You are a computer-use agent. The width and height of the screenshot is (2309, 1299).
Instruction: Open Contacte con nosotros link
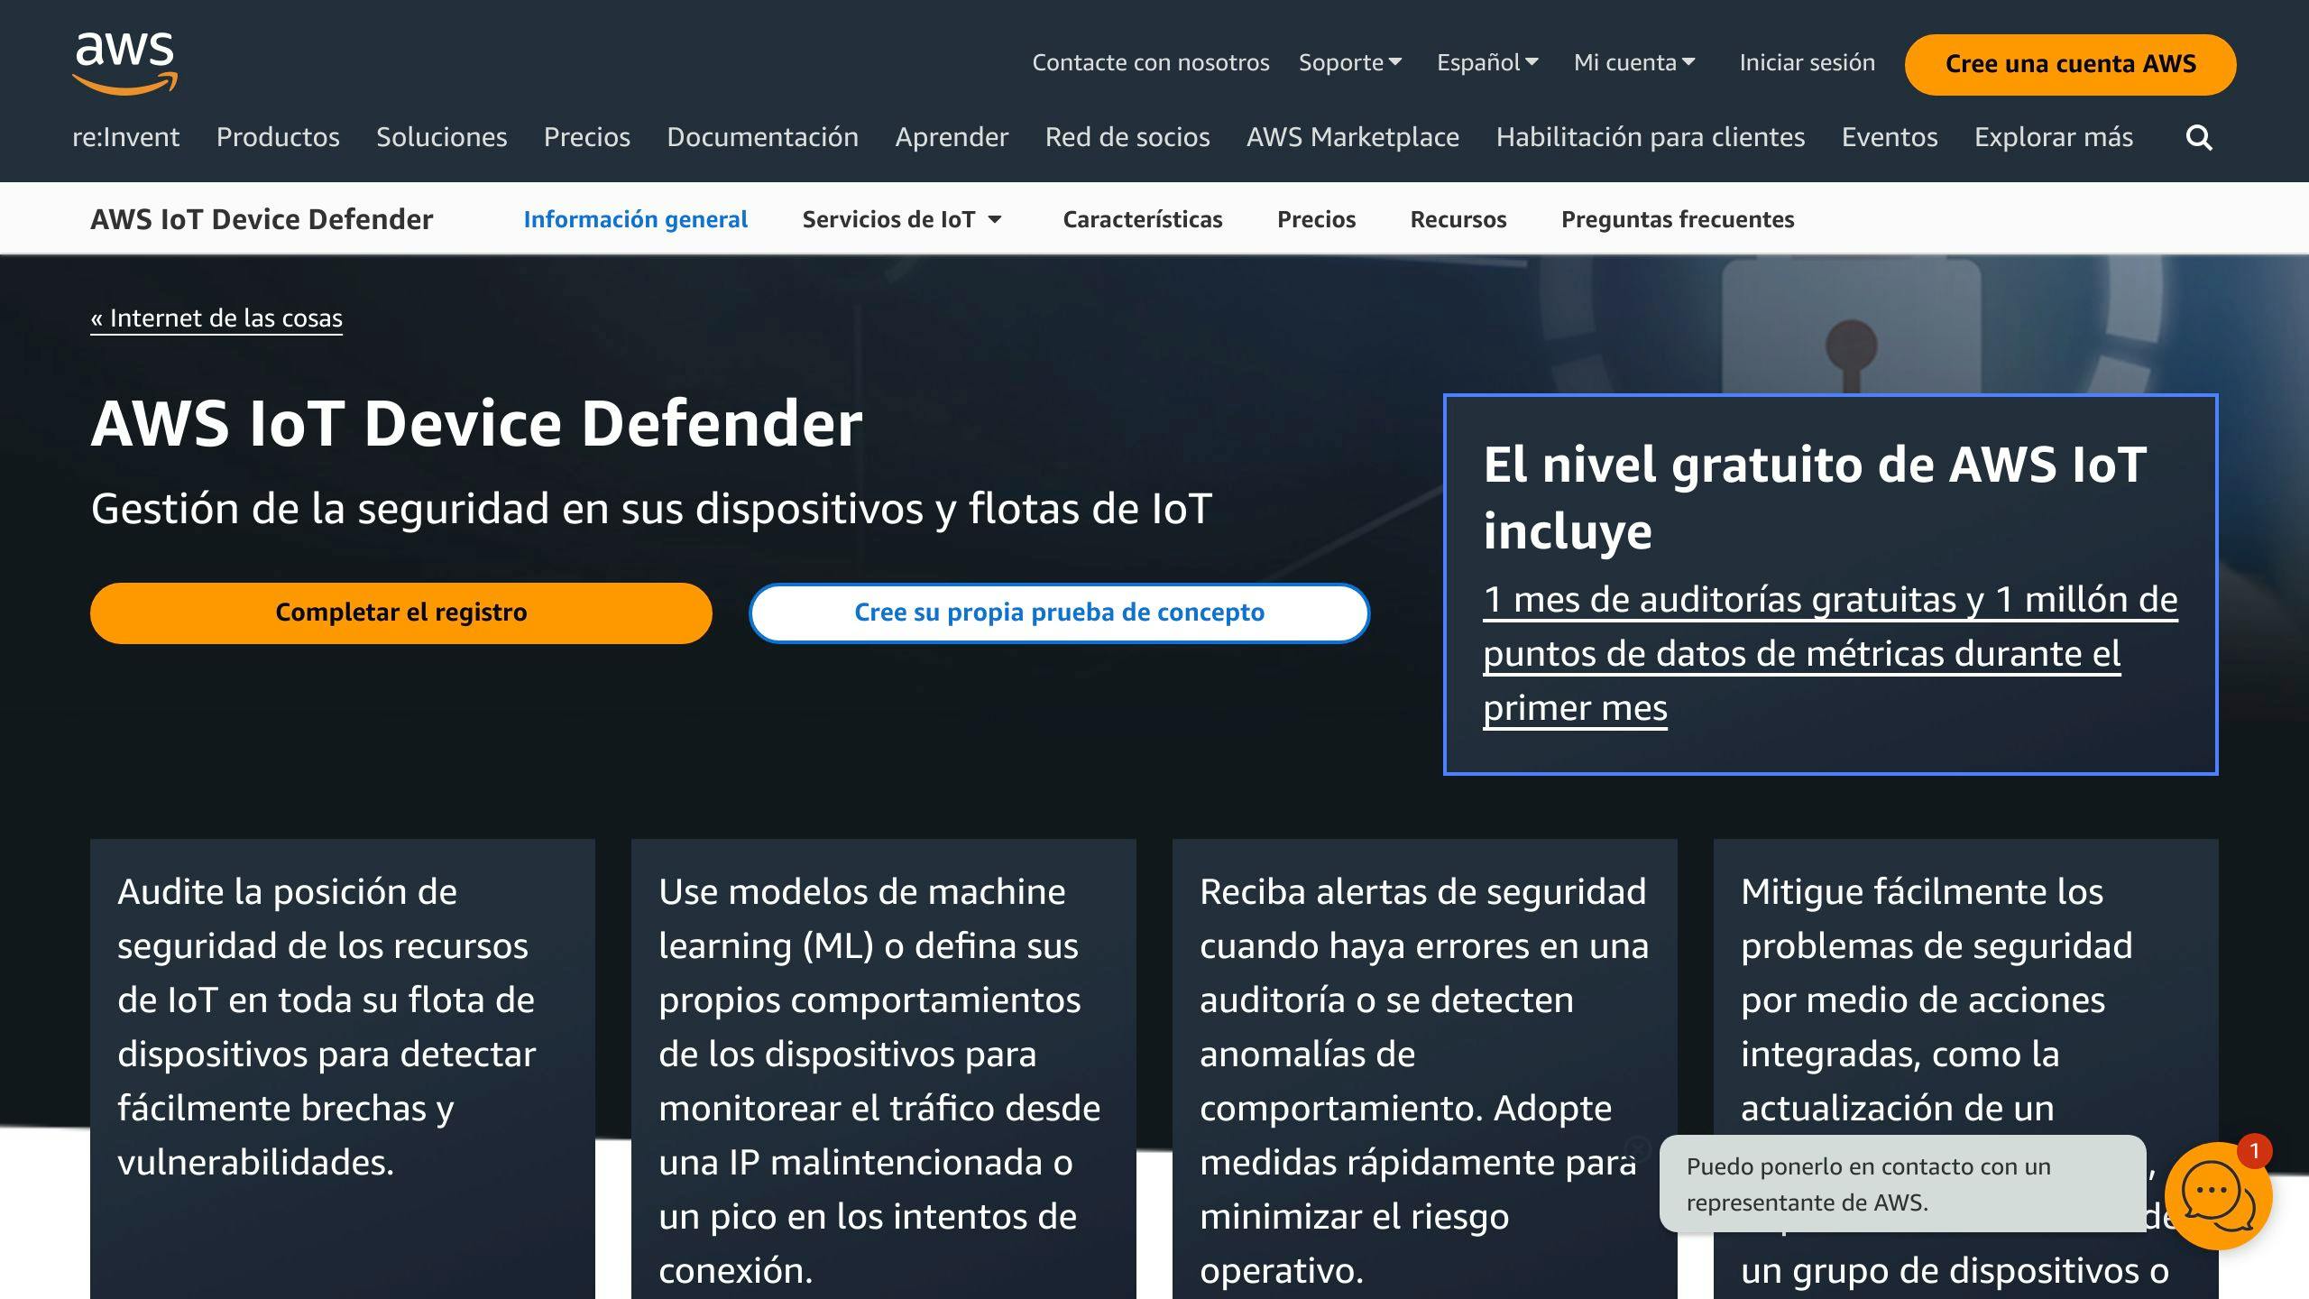[x=1150, y=62]
